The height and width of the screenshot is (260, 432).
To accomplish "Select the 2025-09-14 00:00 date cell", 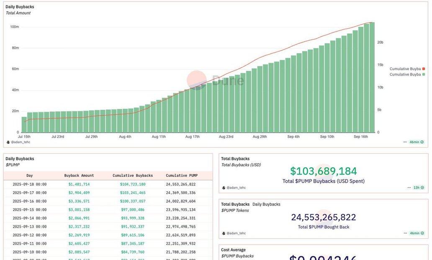I will 29,218.
